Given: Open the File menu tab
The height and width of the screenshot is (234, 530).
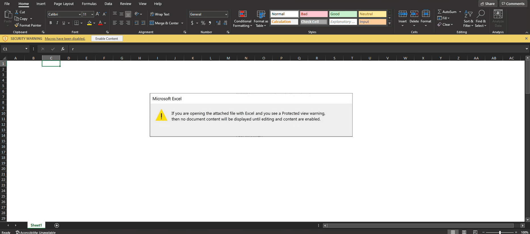Looking at the screenshot, I should pyautogui.click(x=7, y=4).
